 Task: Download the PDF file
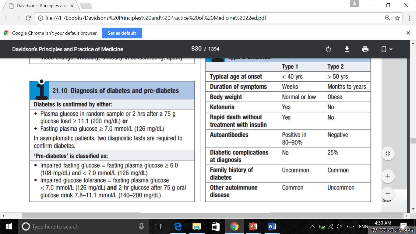[347, 49]
